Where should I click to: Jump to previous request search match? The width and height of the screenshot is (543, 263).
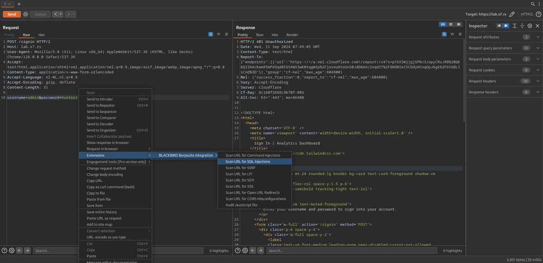[19, 250]
